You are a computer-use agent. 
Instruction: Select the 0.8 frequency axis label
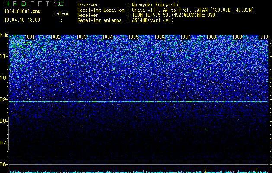[3, 121]
